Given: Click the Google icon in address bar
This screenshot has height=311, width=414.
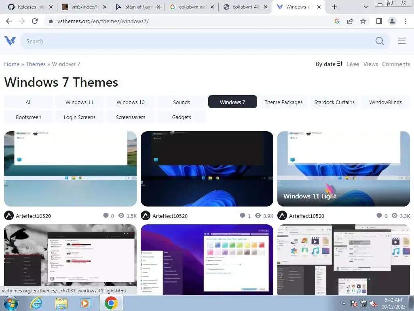Looking at the screenshot, I should (337, 21).
